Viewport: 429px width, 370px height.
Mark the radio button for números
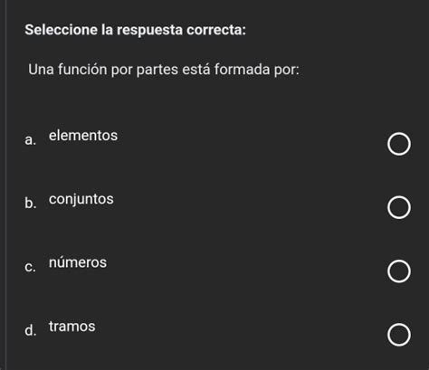399,271
